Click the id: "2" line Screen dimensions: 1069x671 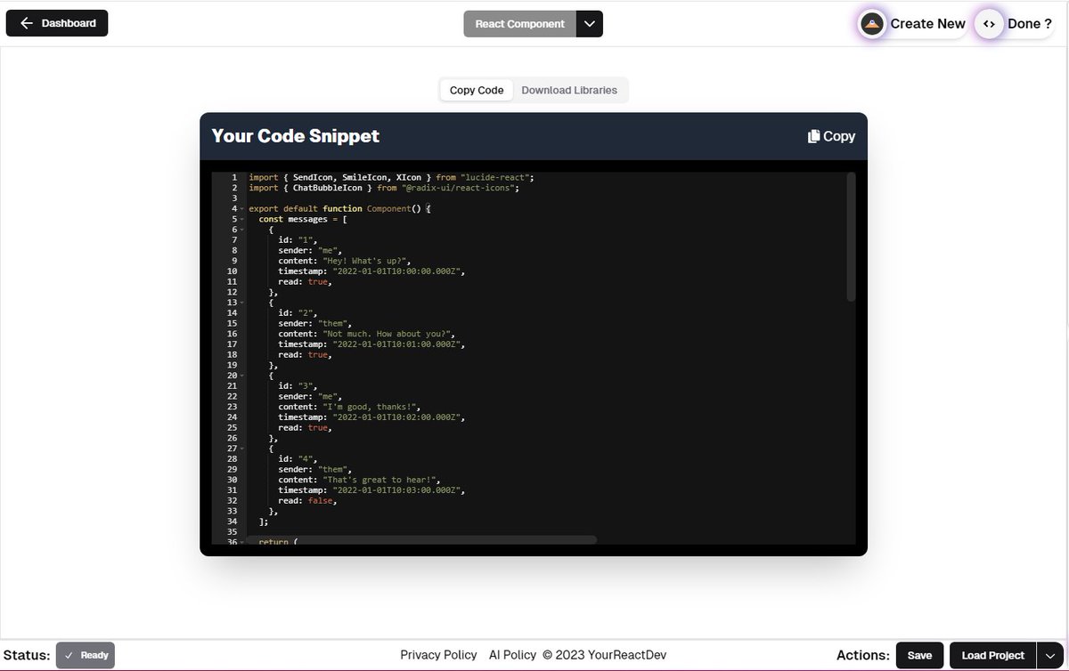(x=298, y=313)
